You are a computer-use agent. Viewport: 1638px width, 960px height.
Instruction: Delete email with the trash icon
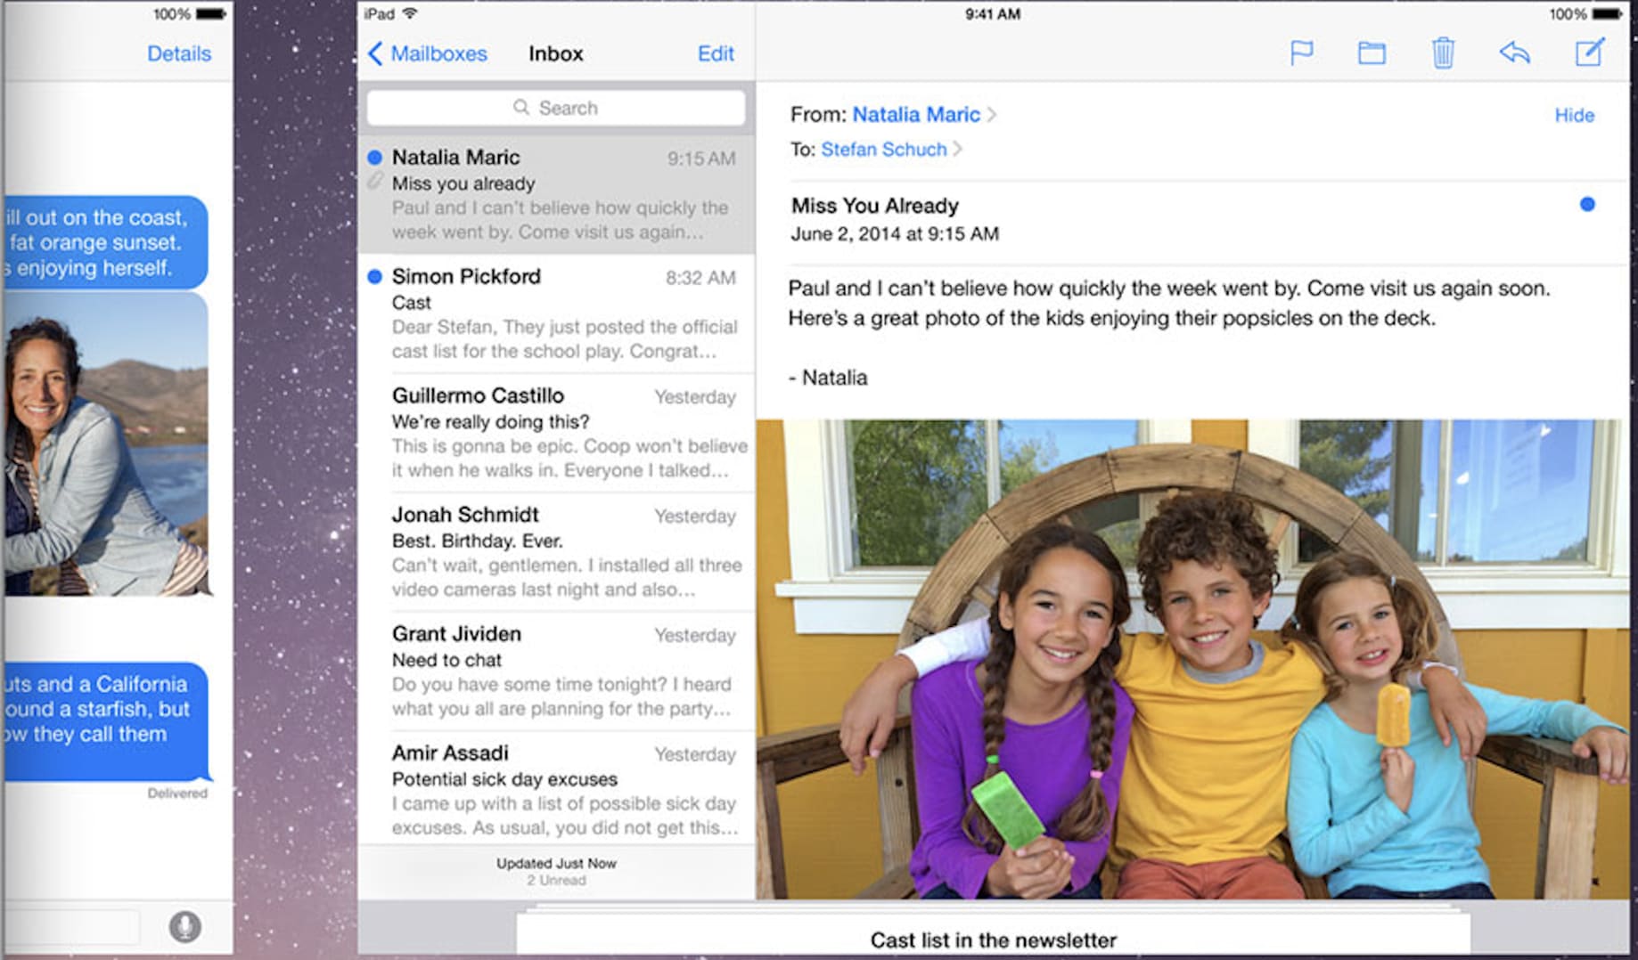pyautogui.click(x=1443, y=53)
